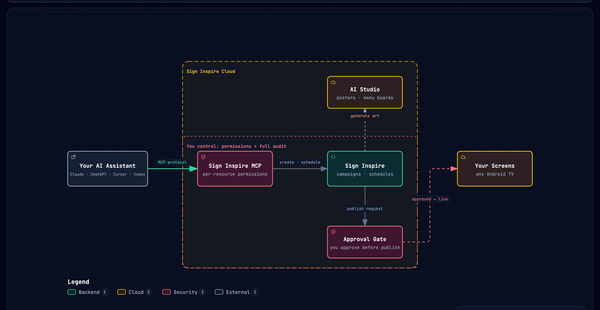
Task: Select the Sign Inspire MCP node title
Action: click(235, 166)
